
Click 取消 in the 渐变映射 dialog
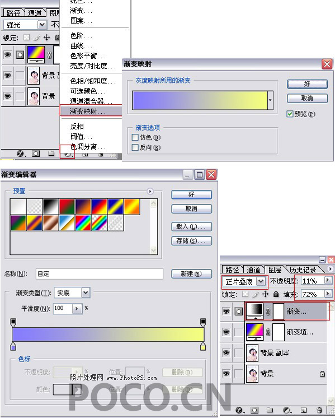[307, 98]
